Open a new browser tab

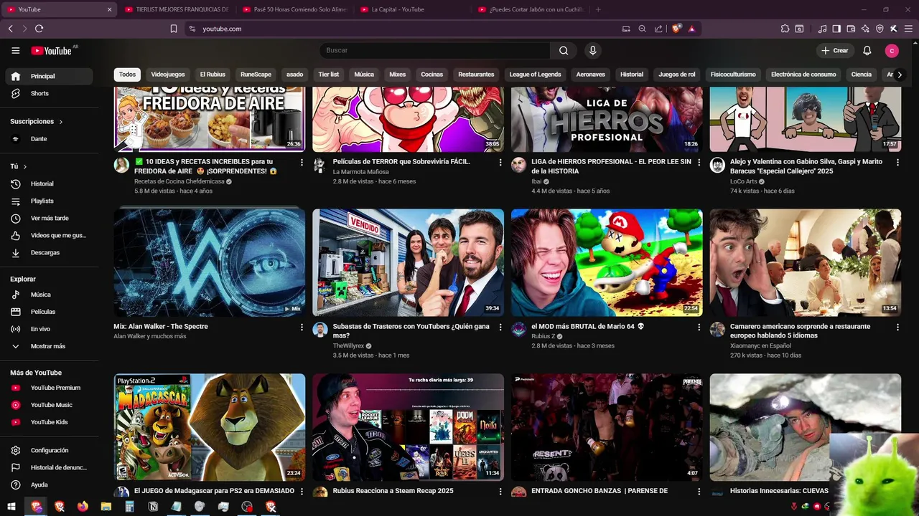pyautogui.click(x=598, y=9)
